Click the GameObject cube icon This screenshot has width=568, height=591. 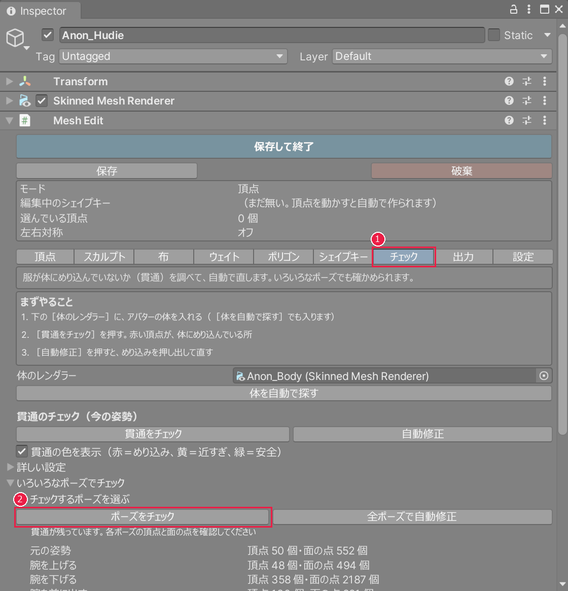(x=15, y=38)
